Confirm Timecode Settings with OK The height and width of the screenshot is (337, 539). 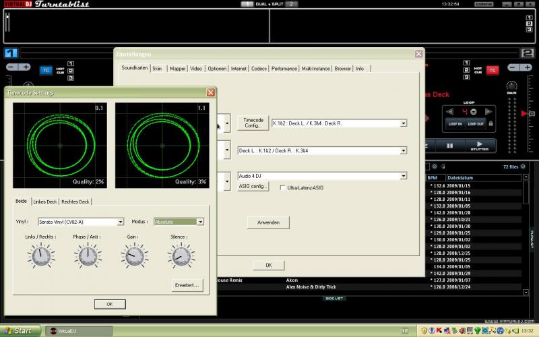pyautogui.click(x=110, y=304)
